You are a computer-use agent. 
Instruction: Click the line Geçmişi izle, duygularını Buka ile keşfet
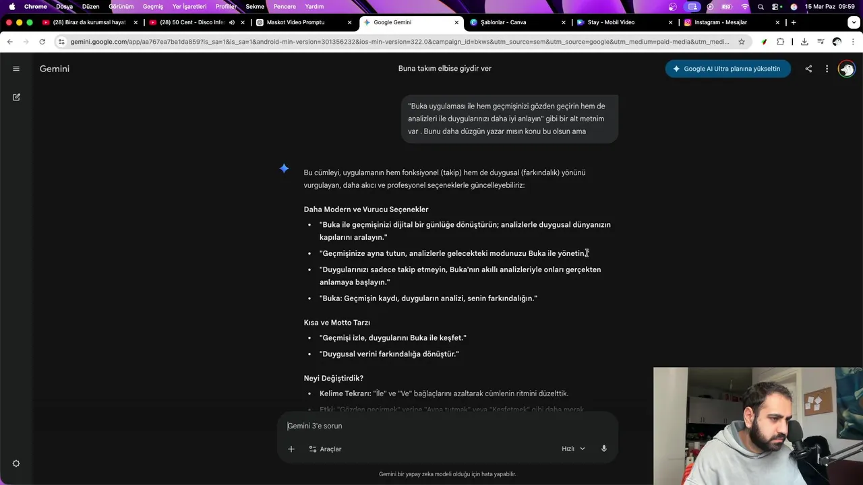click(x=393, y=338)
